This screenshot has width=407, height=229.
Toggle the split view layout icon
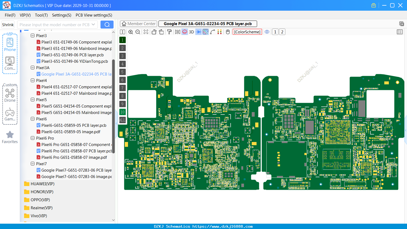click(x=122, y=32)
